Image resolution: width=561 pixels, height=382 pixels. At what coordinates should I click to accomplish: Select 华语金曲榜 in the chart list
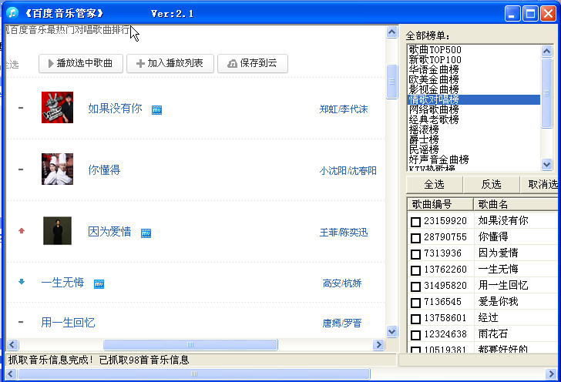coord(474,69)
